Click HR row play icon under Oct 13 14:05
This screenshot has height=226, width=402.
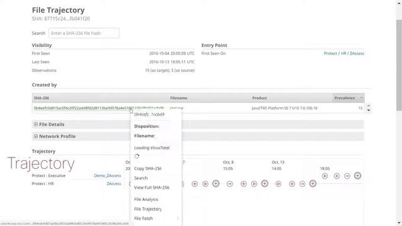pyautogui.click(x=278, y=184)
